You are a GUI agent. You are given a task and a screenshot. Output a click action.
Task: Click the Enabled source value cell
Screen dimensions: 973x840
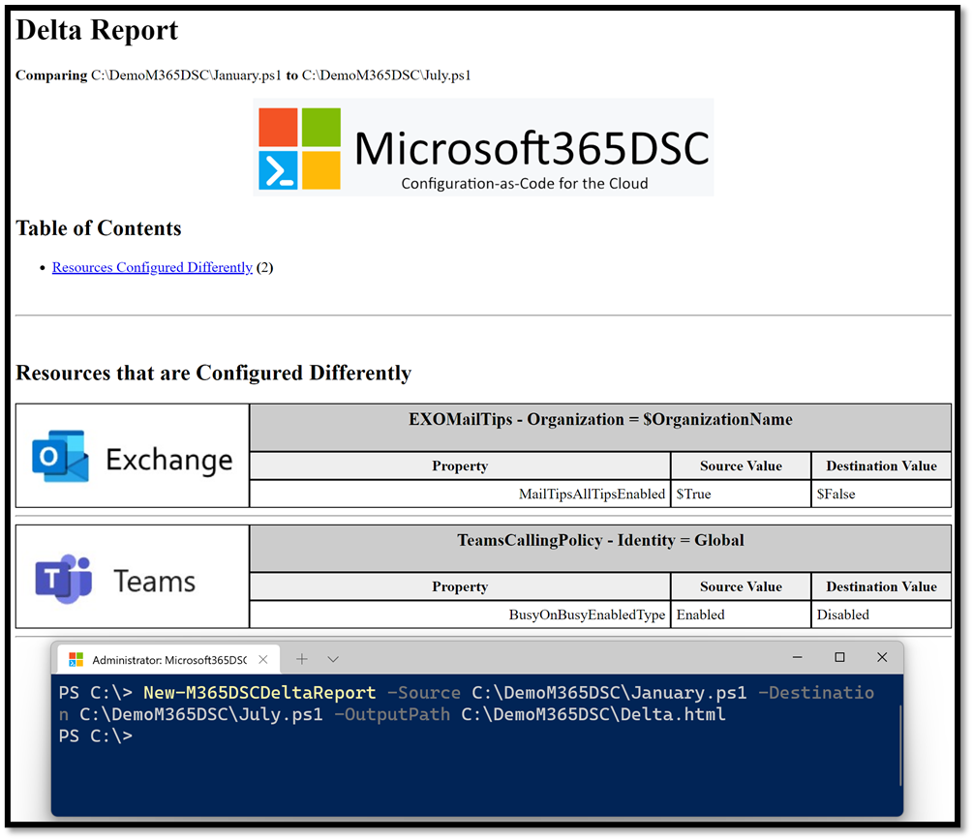click(741, 615)
